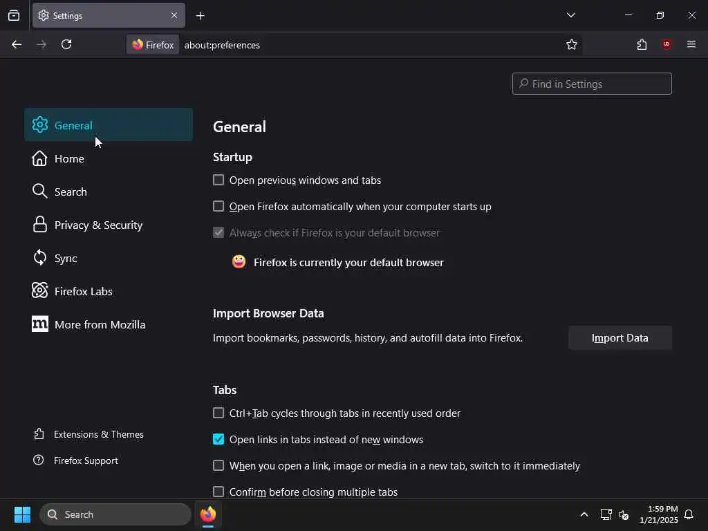This screenshot has width=708, height=531.
Task: Open the Extensions puzzle icon
Action: (x=642, y=44)
